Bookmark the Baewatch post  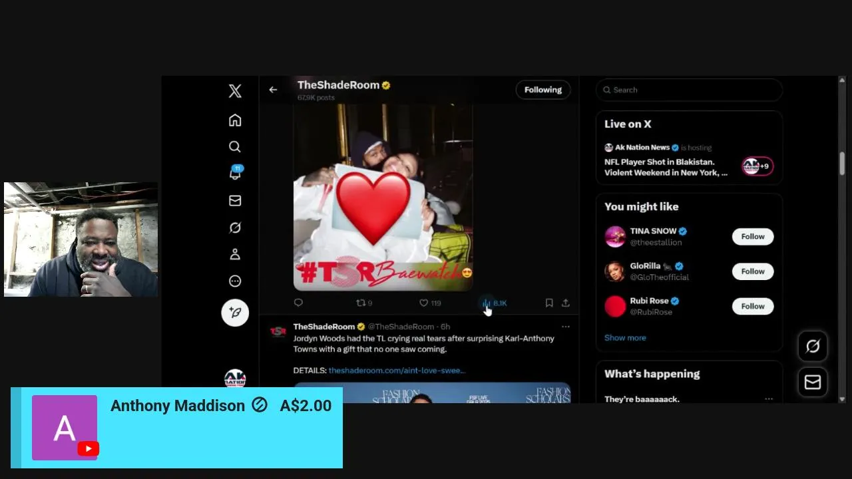click(549, 303)
